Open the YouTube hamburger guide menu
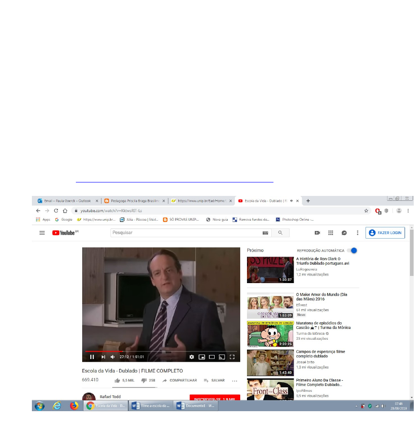 (x=42, y=233)
